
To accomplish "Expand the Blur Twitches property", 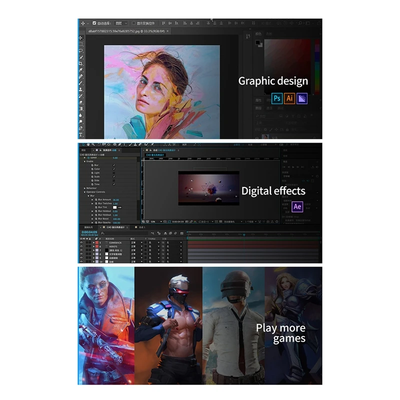I will click(x=92, y=203).
